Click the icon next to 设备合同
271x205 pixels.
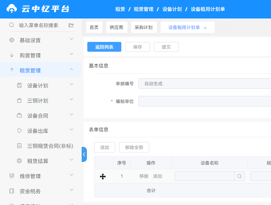pos(19,116)
